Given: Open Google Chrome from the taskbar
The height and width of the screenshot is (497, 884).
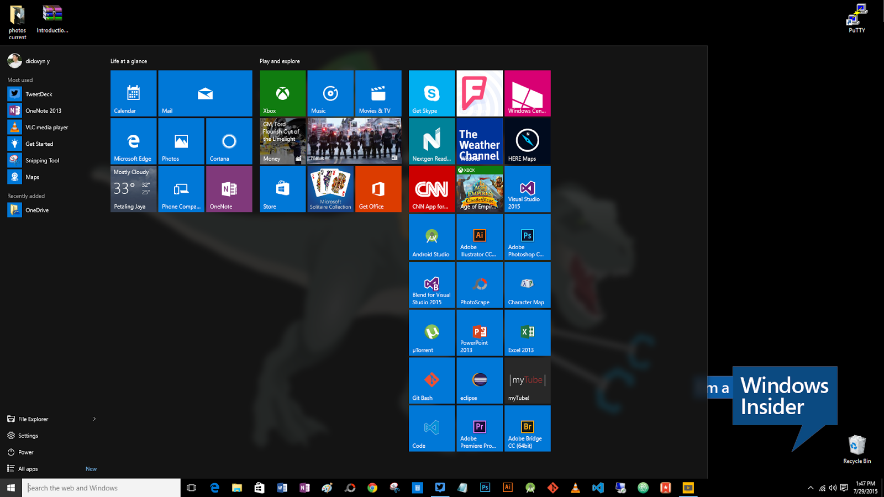Looking at the screenshot, I should [x=372, y=488].
